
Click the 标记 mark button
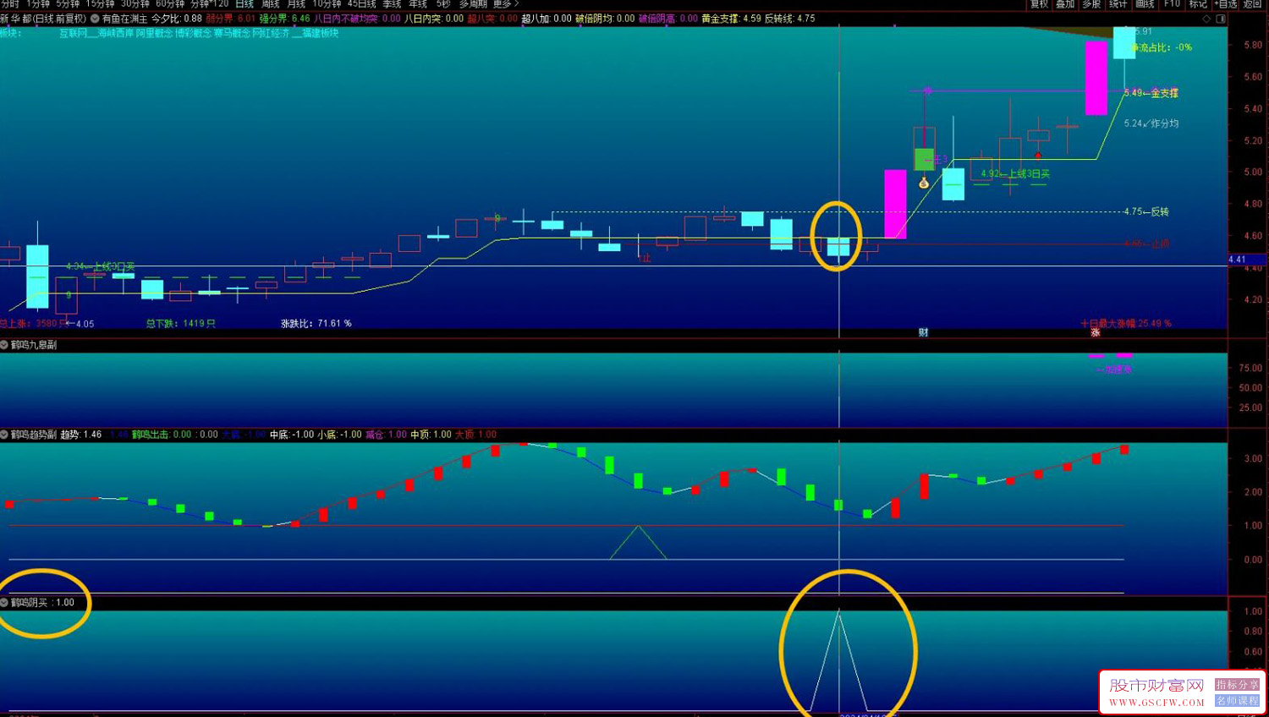point(1198,4)
